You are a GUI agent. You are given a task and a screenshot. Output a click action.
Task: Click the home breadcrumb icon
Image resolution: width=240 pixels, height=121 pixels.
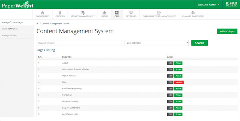point(37,24)
